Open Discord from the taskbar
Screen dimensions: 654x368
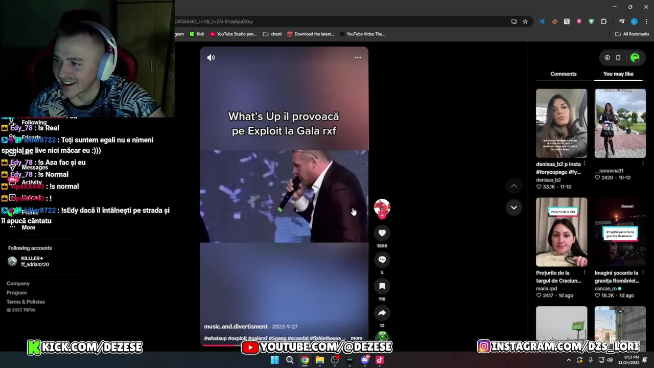[365, 360]
